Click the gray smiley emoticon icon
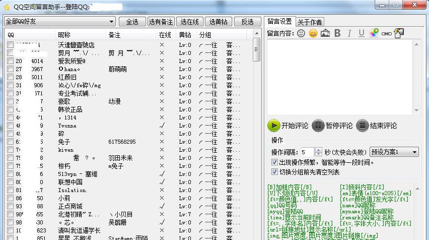This screenshot has width=429, height=240. [x=301, y=33]
